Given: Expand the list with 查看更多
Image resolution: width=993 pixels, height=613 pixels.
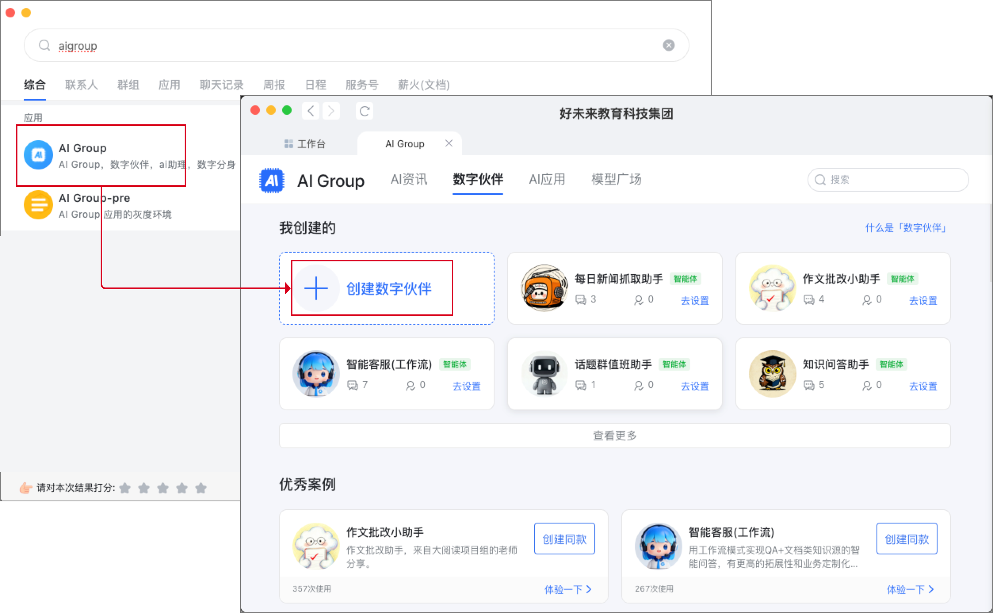Looking at the screenshot, I should click(614, 436).
